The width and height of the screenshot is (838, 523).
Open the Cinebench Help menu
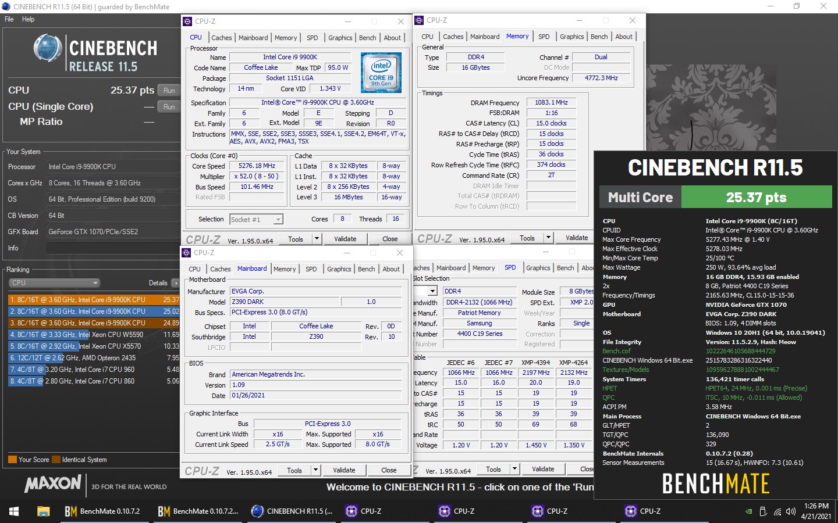pos(28,19)
